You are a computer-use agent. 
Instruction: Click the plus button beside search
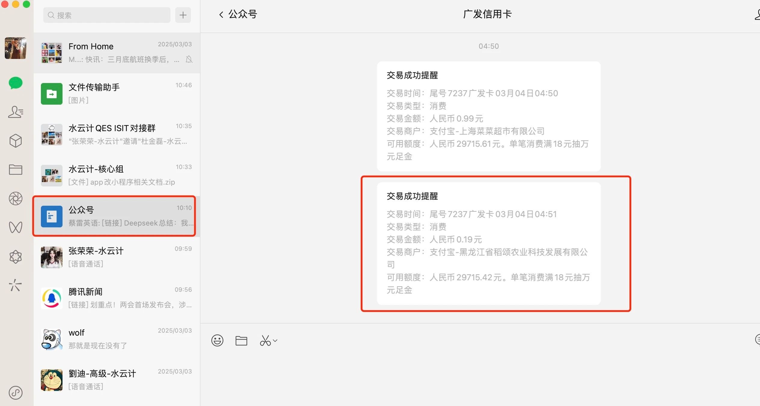tap(183, 15)
